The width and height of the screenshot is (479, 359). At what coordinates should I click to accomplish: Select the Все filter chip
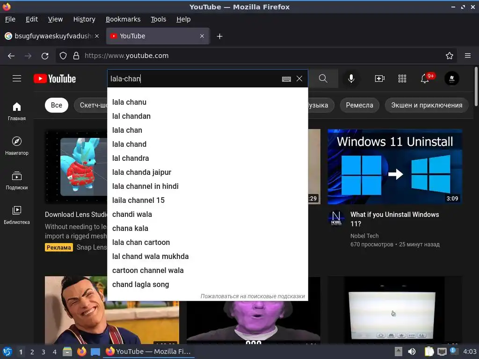click(x=57, y=105)
